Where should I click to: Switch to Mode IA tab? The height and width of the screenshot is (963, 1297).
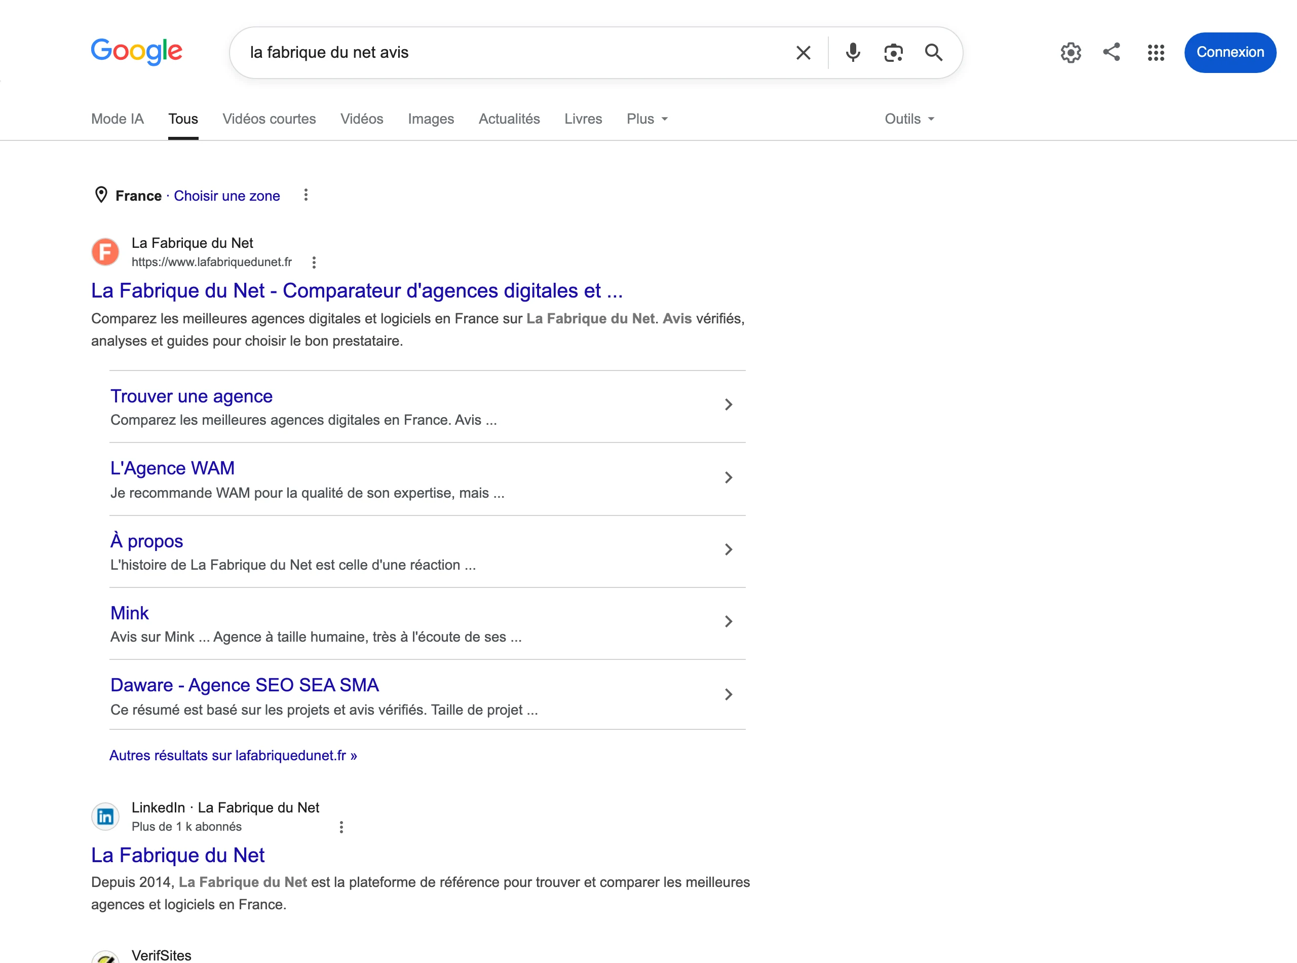pos(117,119)
